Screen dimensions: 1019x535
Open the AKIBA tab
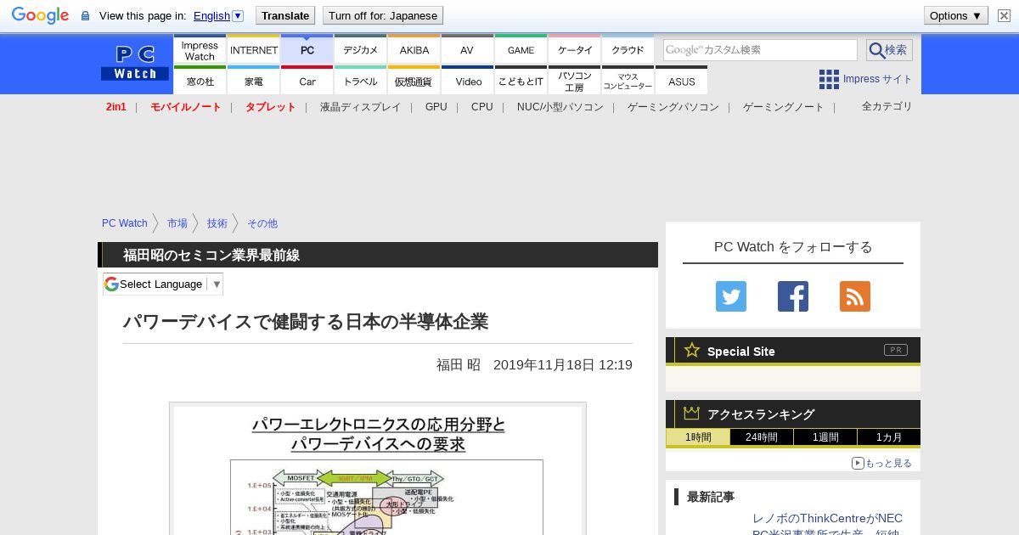click(414, 49)
